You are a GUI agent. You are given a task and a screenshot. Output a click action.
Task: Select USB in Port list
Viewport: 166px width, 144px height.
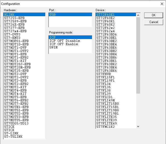pos(70,14)
